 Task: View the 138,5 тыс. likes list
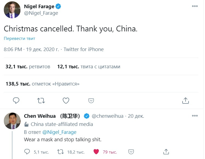42,84
